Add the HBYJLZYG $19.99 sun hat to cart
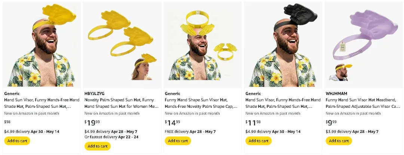The image size is (404, 155). click(x=97, y=146)
